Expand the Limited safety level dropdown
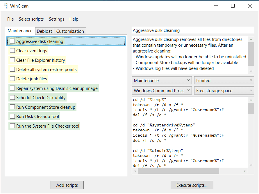The height and width of the screenshot is (194, 259). point(224,80)
